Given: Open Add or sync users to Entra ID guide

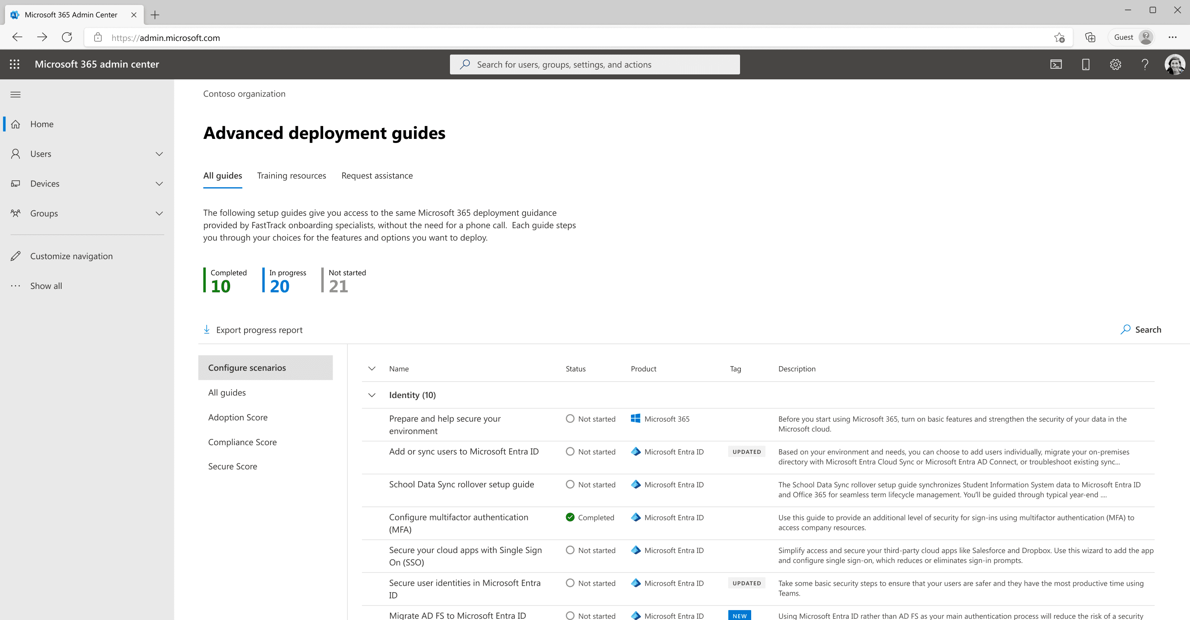Looking at the screenshot, I should point(464,451).
